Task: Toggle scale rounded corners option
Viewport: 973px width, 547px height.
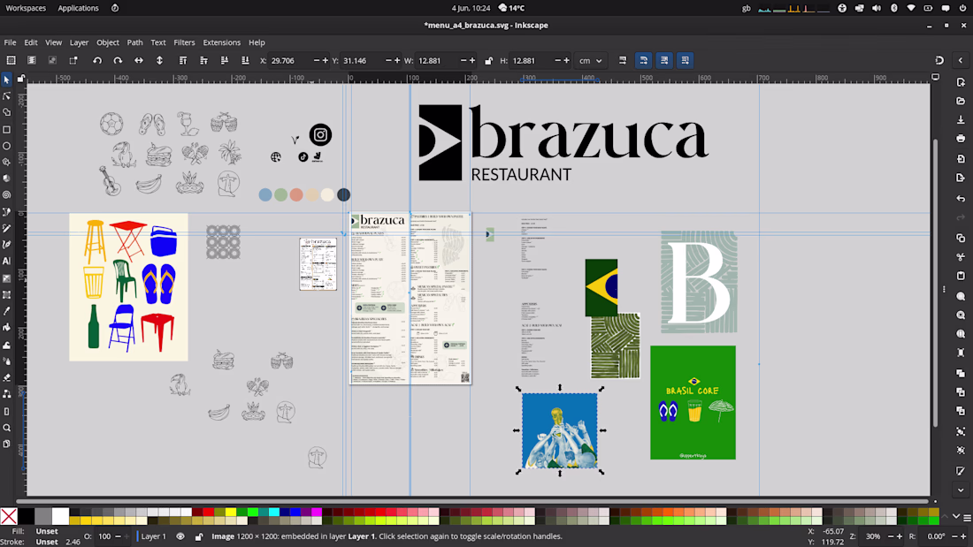Action: tap(643, 60)
